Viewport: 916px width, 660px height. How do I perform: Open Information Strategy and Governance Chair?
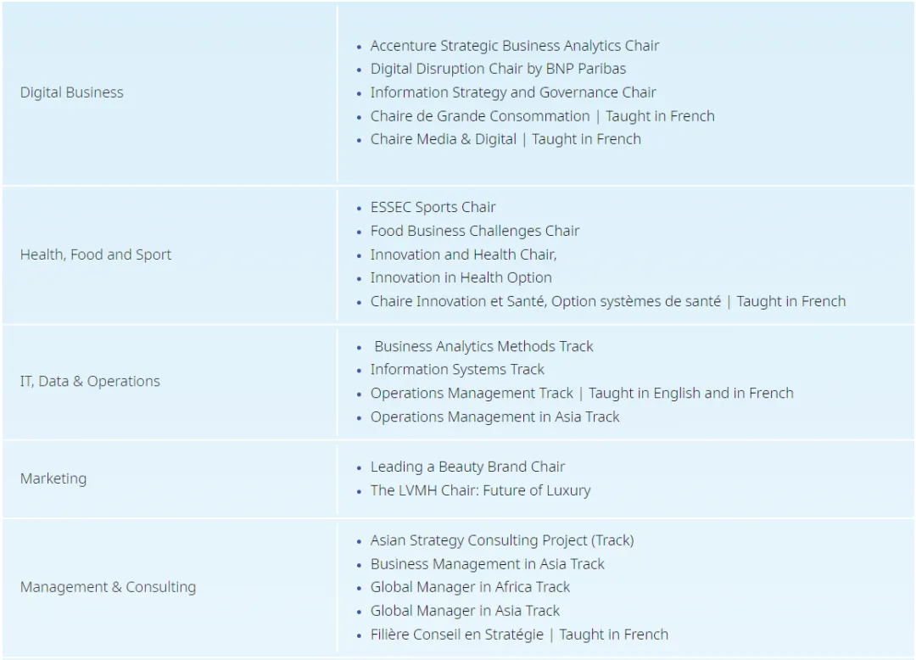pos(513,92)
